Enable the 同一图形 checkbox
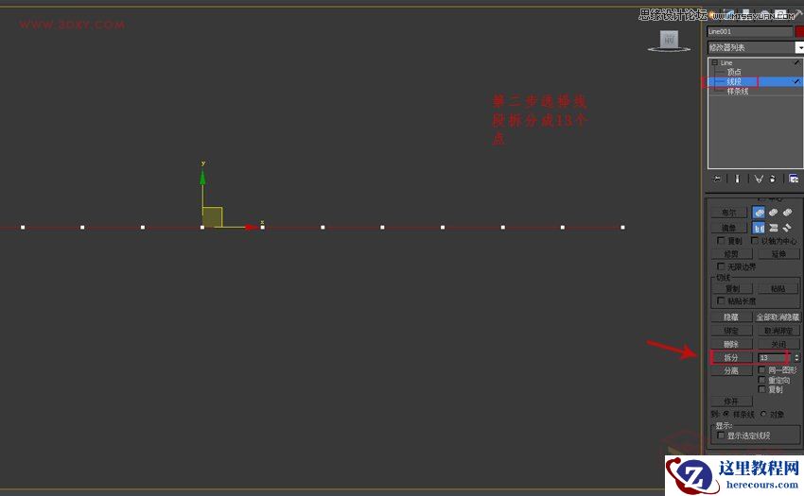This screenshot has width=804, height=496. click(x=762, y=369)
